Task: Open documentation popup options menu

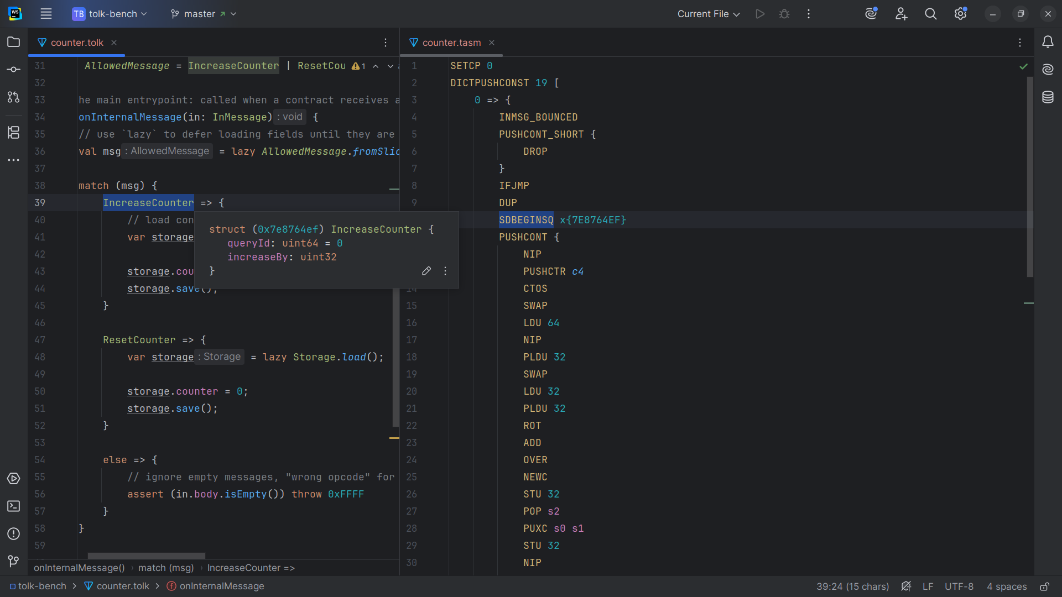Action: tap(445, 271)
